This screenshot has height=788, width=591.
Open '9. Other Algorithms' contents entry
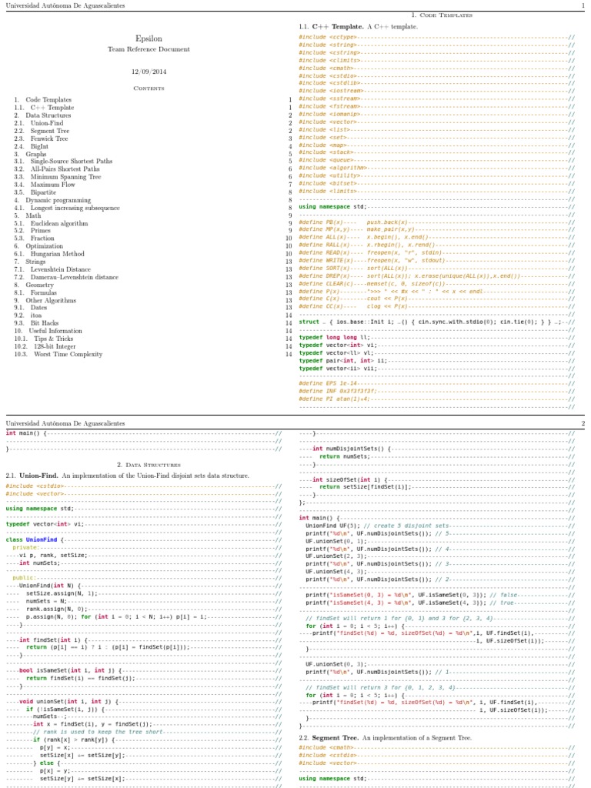45,301
